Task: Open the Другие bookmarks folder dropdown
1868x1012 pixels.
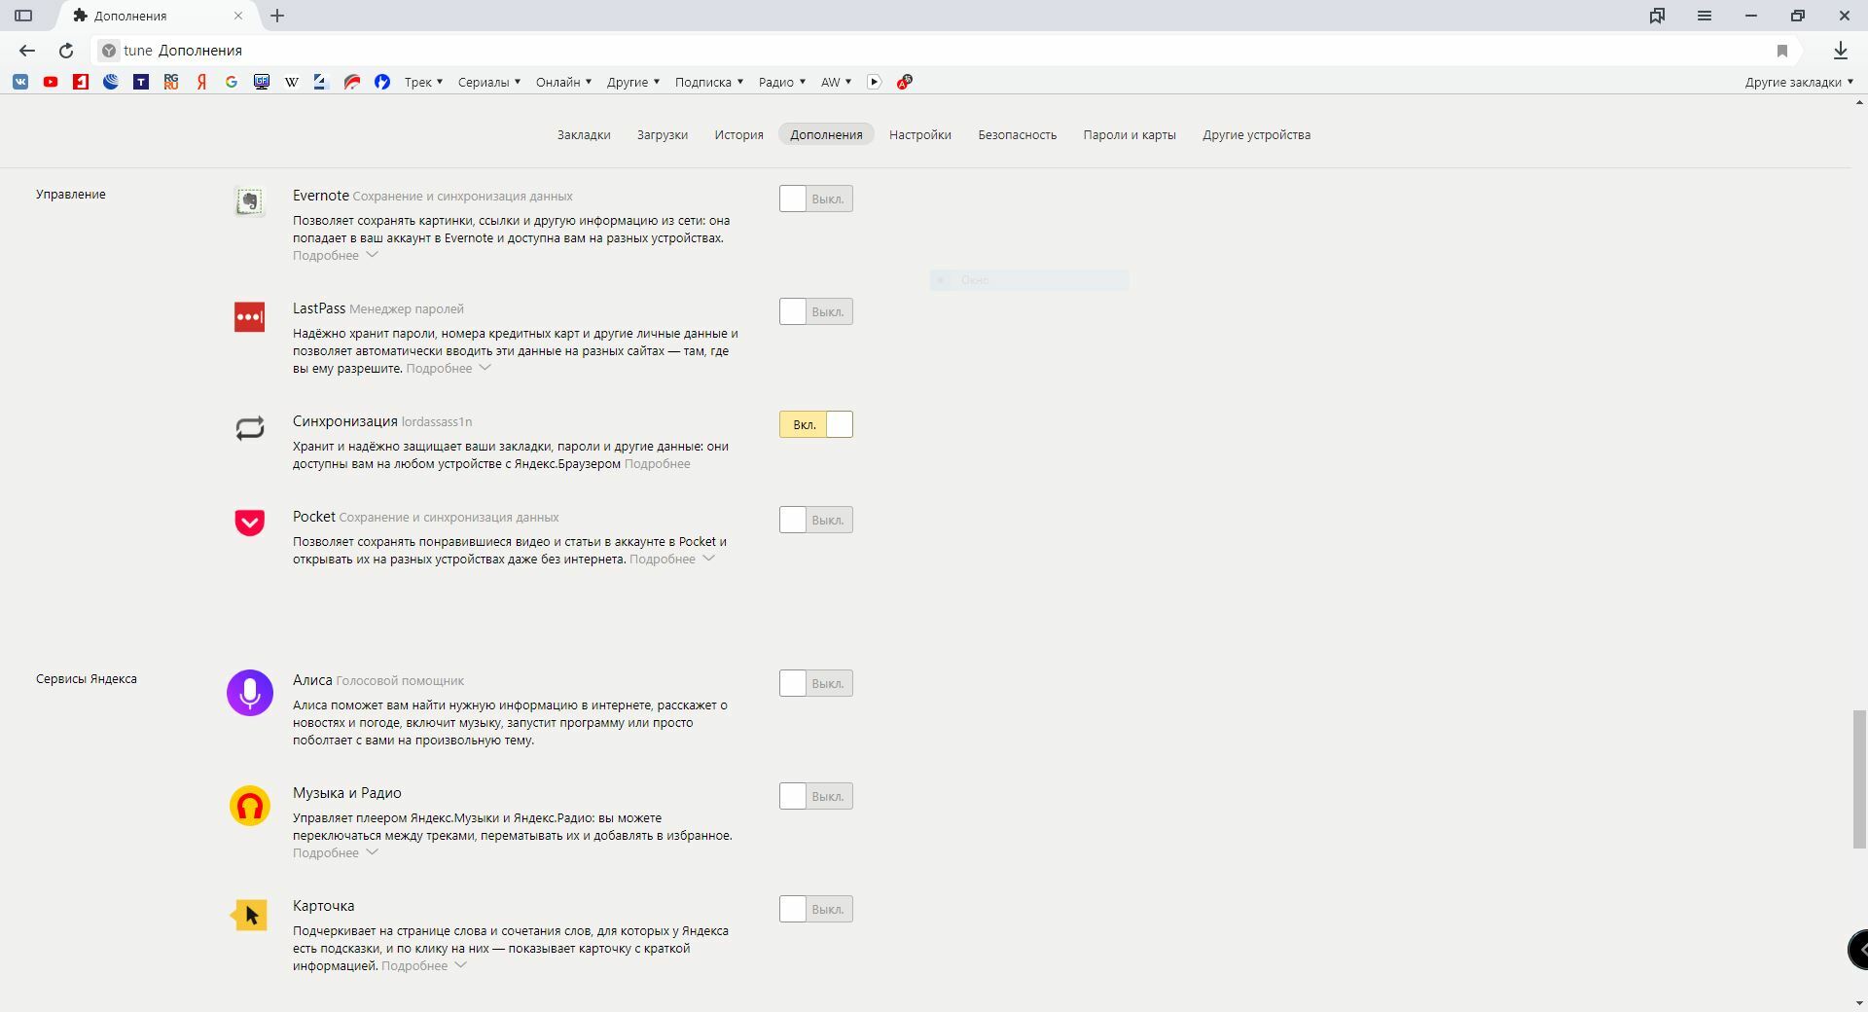Action: click(633, 82)
